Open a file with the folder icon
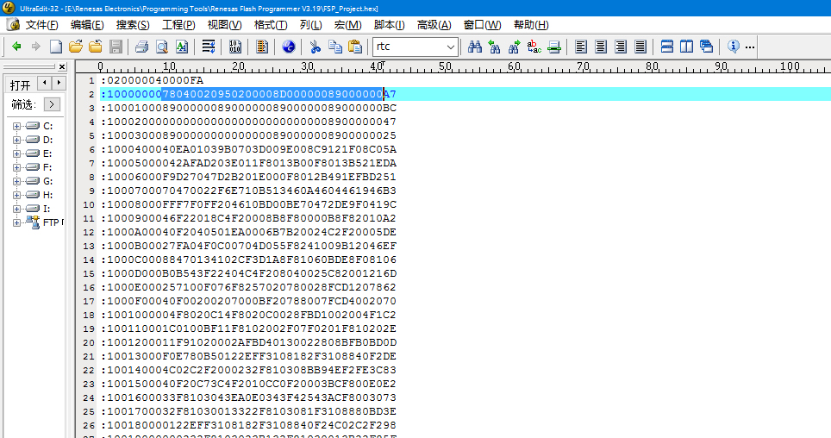This screenshot has width=831, height=438. click(76, 47)
